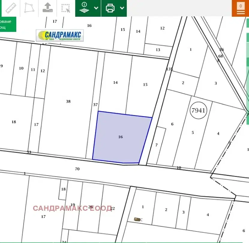Select the blue highlighted parcel 16

pos(120,137)
